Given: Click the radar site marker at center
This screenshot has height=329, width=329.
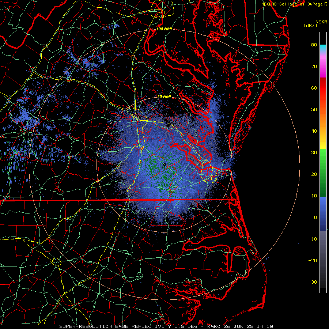Looking at the screenshot, I should (164, 164).
